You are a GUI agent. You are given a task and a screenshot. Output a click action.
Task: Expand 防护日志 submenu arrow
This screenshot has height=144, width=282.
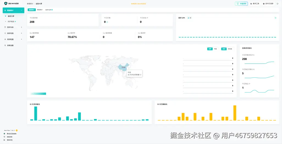[x=22, y=27]
